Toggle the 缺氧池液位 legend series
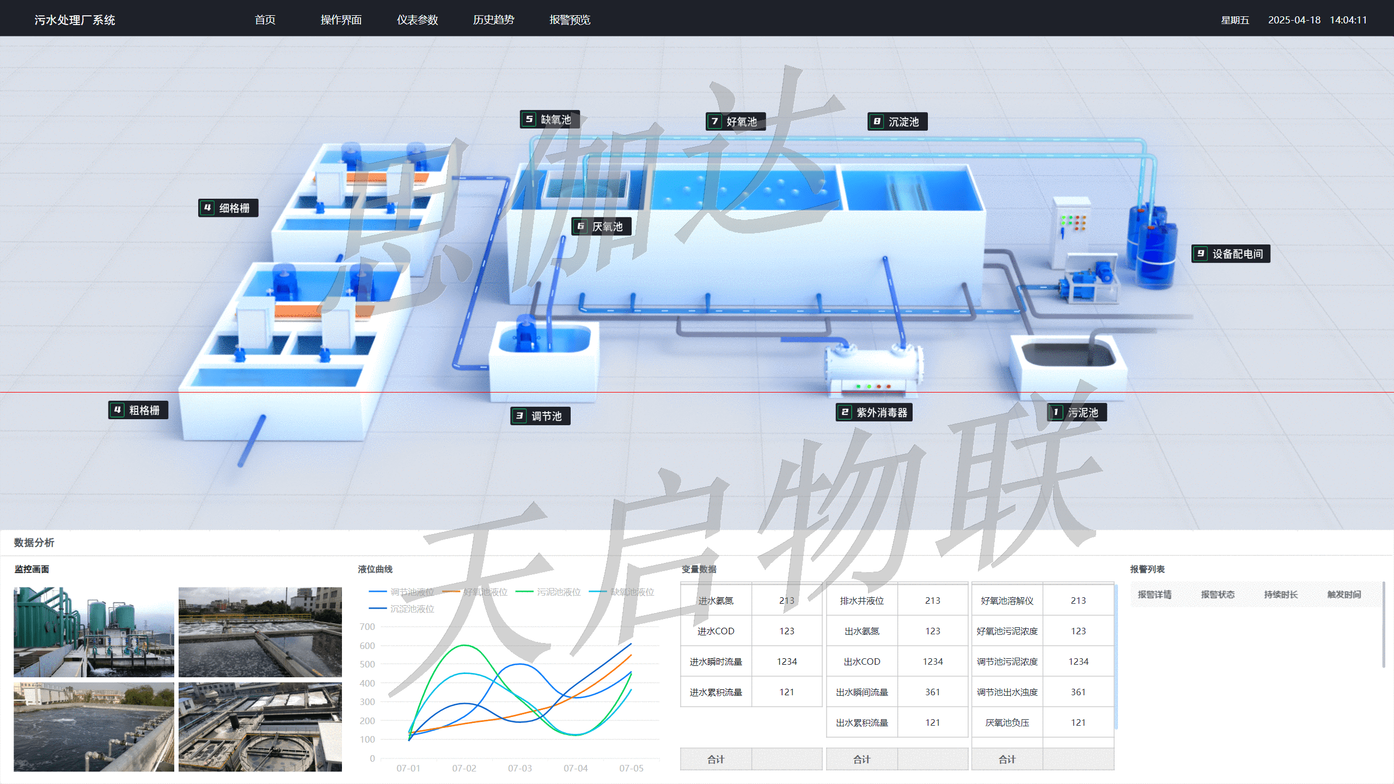This screenshot has height=784, width=1394. click(x=621, y=592)
